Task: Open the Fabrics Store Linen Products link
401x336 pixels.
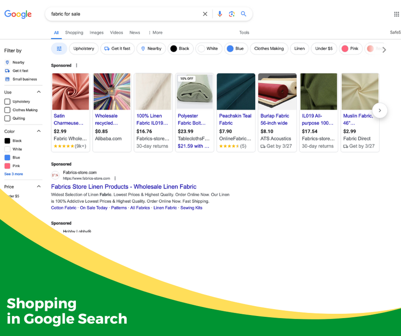Action: pyautogui.click(x=123, y=186)
